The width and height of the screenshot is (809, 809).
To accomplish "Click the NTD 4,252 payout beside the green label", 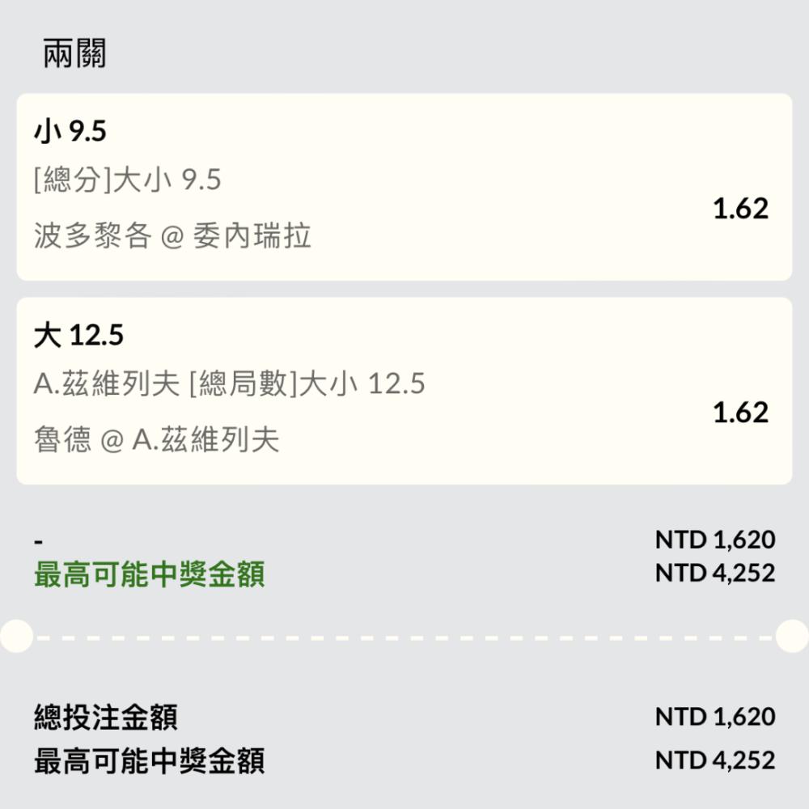I will 715,573.
